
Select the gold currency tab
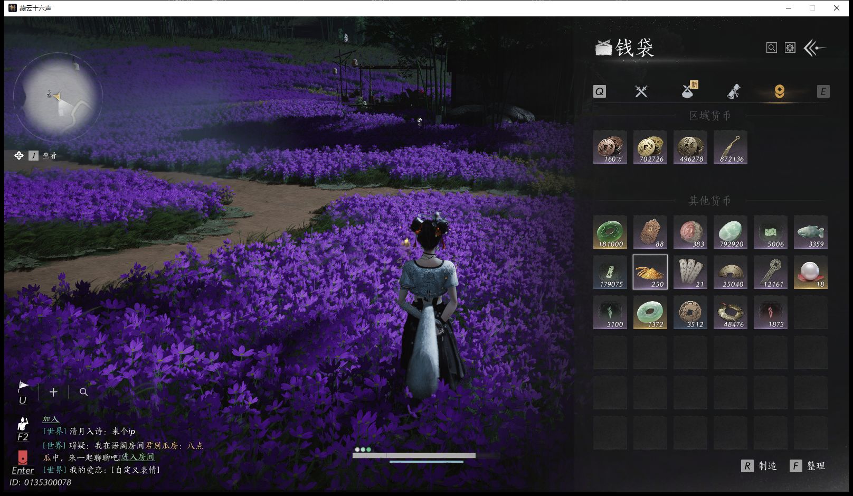(x=780, y=91)
